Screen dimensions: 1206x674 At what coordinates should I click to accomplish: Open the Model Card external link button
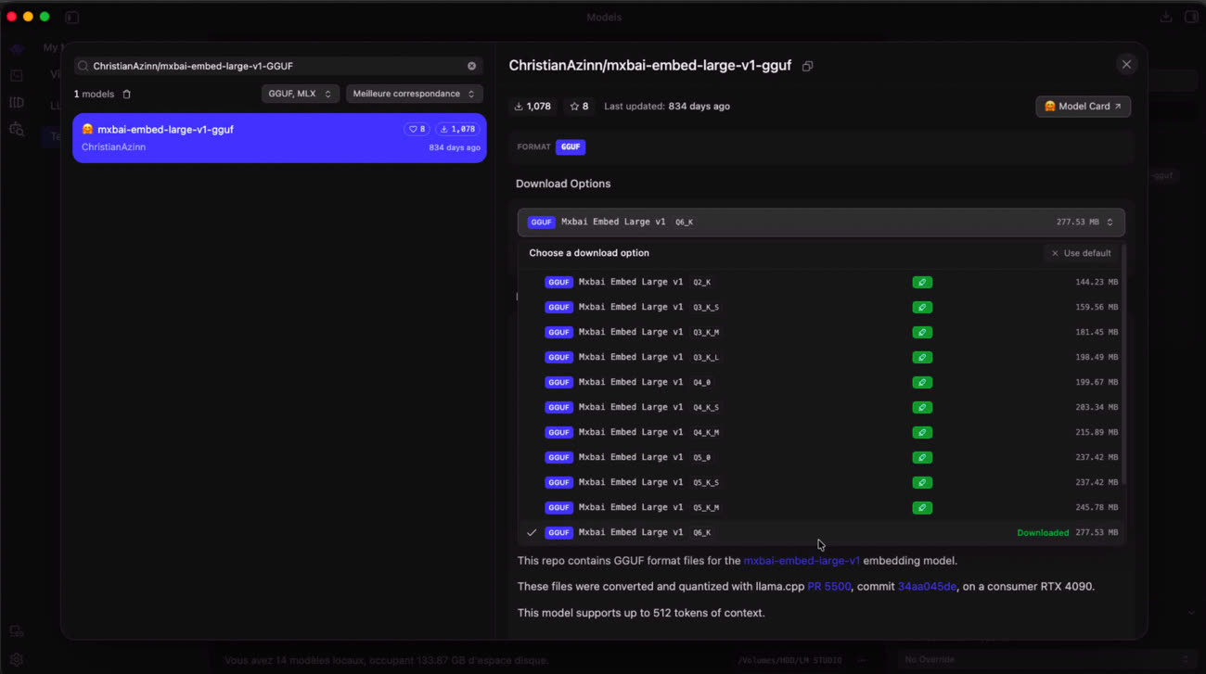point(1083,107)
